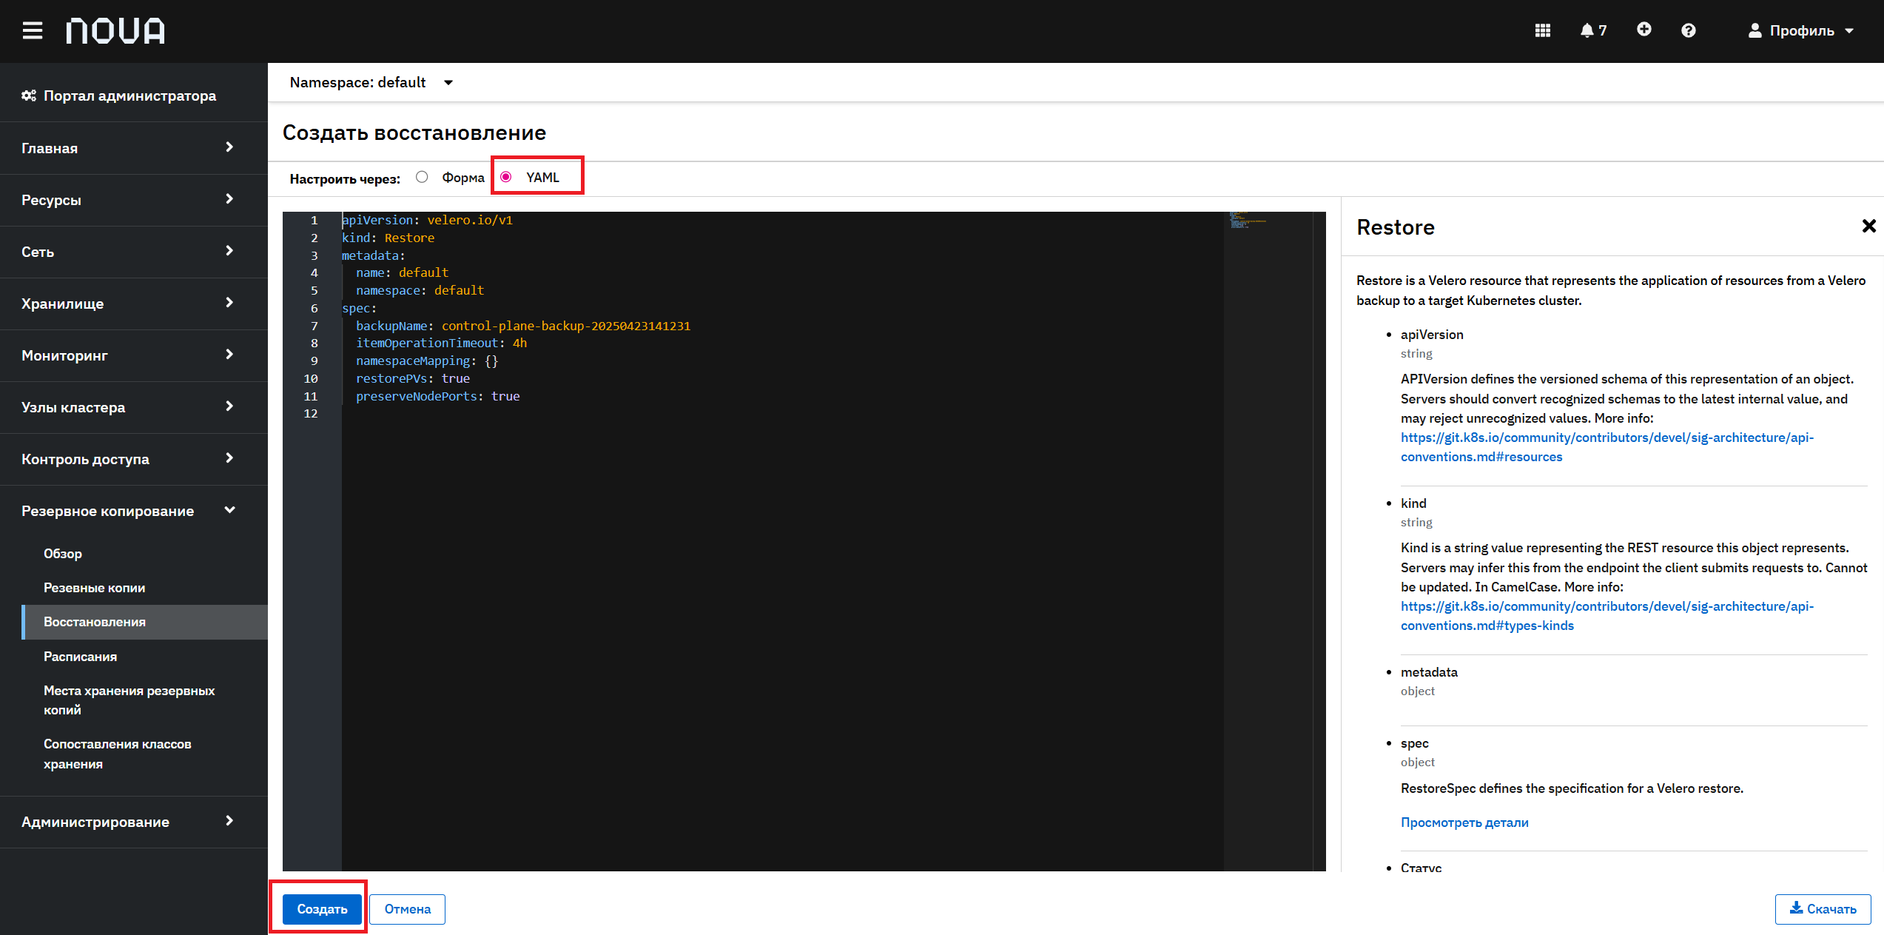The width and height of the screenshot is (1884, 935).
Task: Open the apps grid icon
Action: coord(1542,30)
